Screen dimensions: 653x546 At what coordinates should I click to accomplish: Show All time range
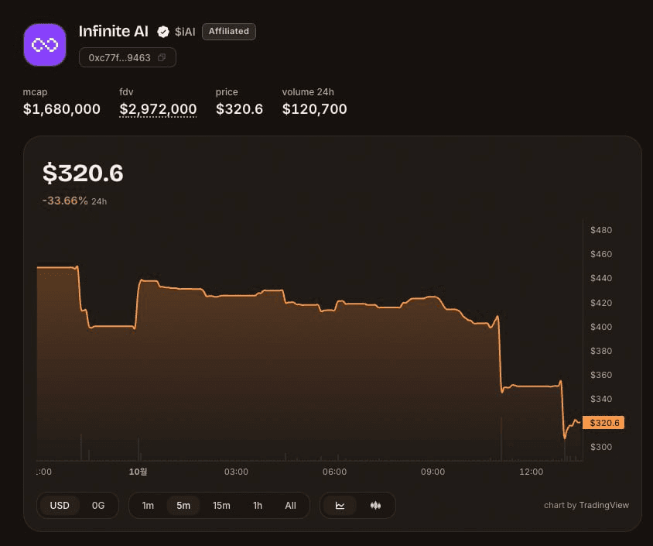click(291, 506)
